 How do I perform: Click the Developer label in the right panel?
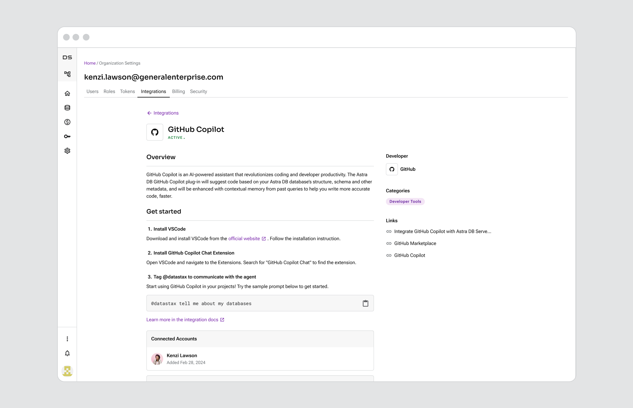397,156
